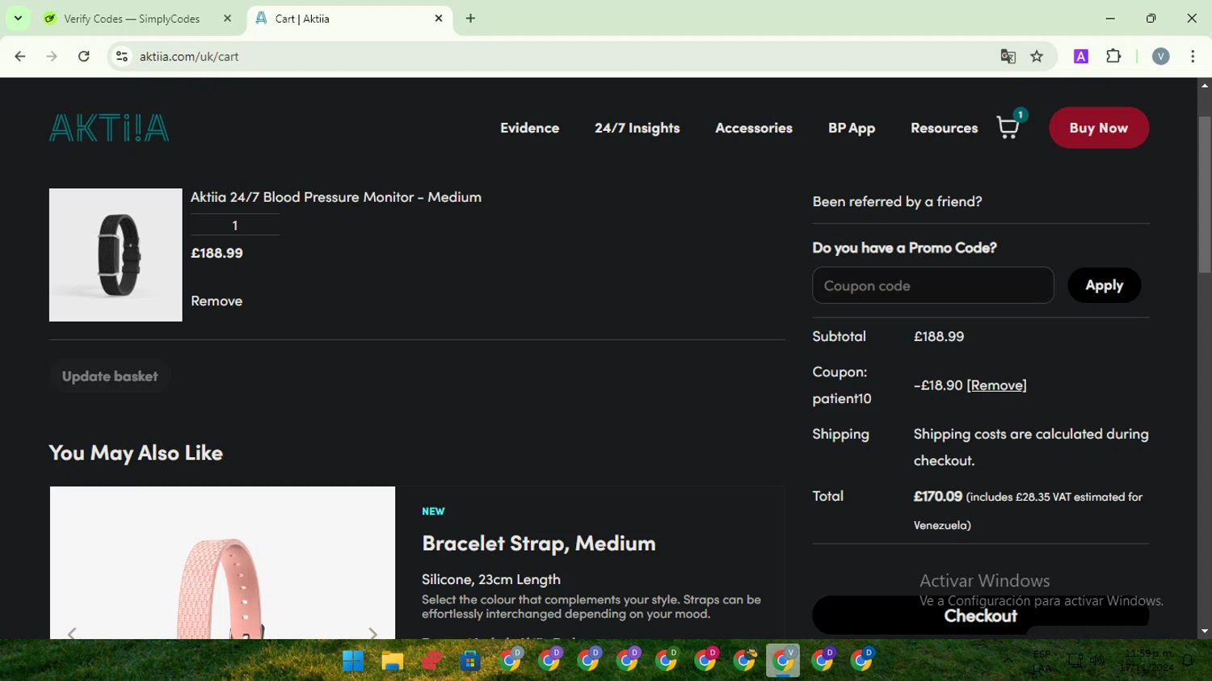Screen dimensions: 1212x681
Task: Click the quantity field showing 1
Action: pyautogui.click(x=235, y=225)
